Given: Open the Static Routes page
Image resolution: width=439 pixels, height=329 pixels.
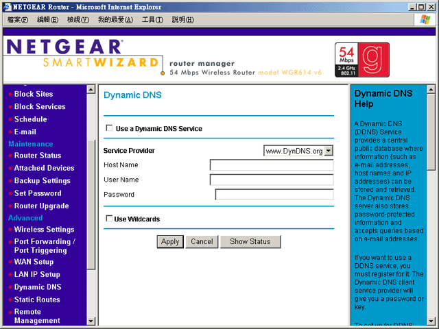Looking at the screenshot, I should click(x=37, y=300).
